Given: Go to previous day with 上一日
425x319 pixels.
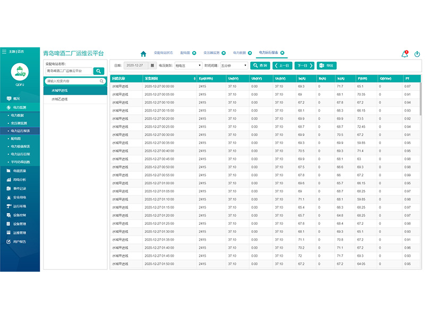Looking at the screenshot, I should coord(282,65).
